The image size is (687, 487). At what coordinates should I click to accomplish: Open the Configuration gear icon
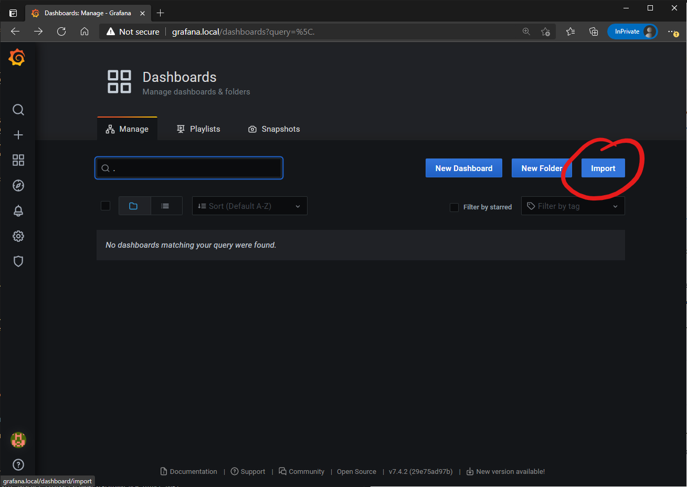[18, 236]
